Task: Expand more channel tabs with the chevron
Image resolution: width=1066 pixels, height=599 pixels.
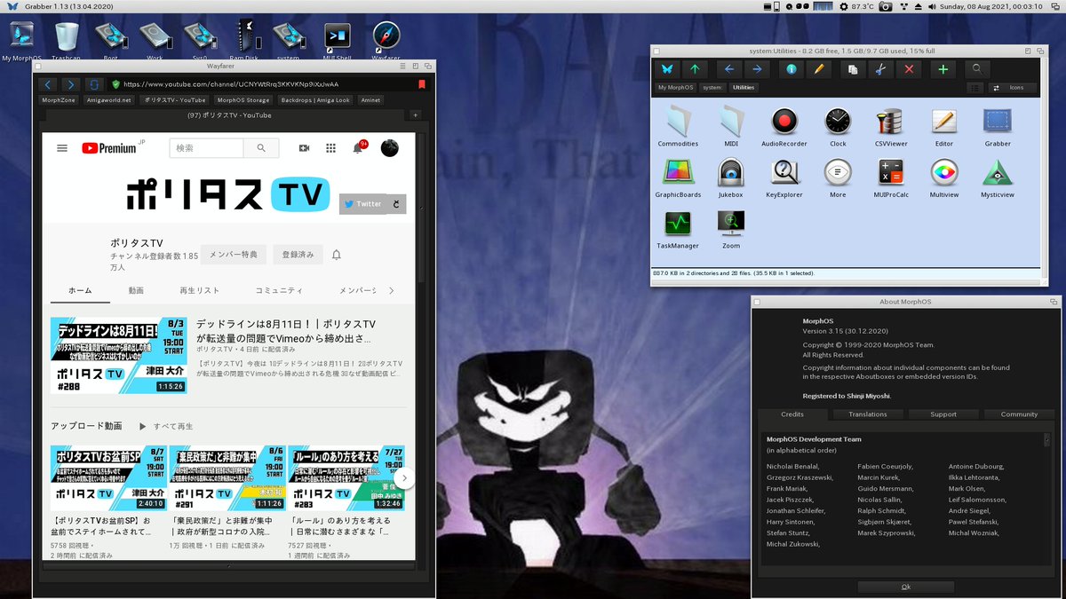Action: pyautogui.click(x=392, y=290)
